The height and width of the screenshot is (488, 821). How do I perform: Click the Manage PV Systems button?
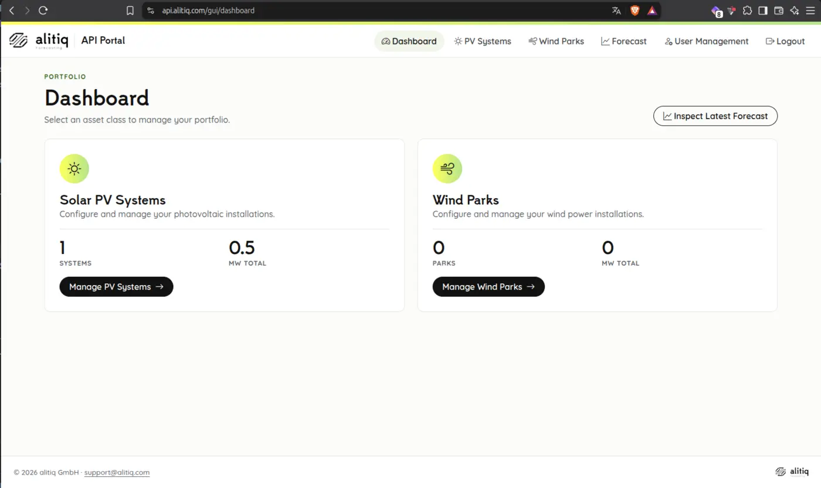[x=116, y=287]
